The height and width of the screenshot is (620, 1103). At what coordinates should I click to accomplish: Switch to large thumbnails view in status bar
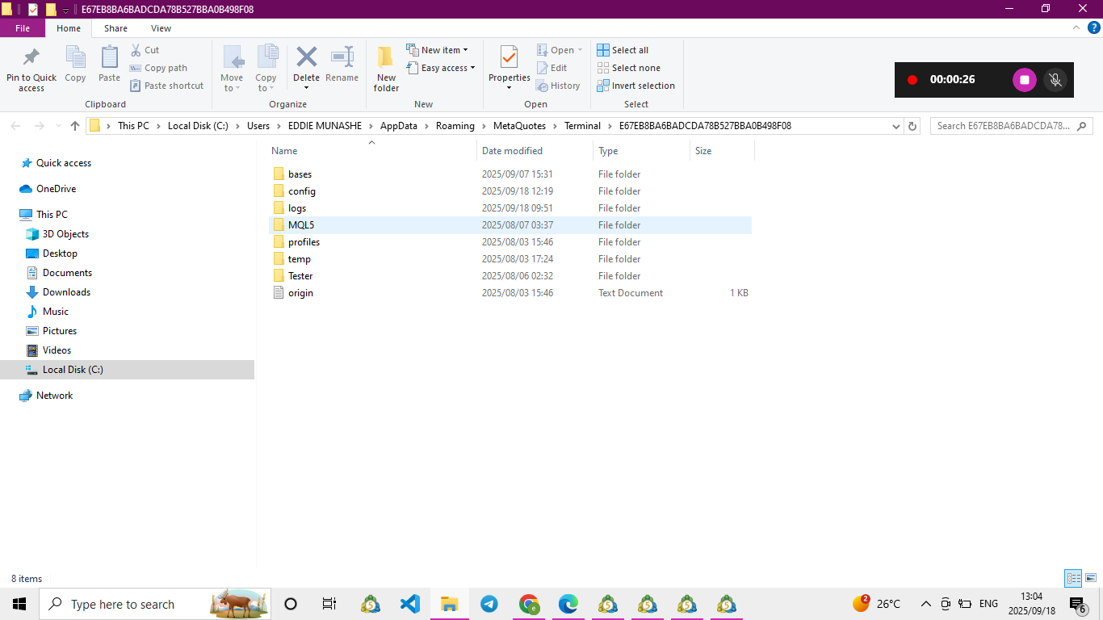[x=1091, y=578]
